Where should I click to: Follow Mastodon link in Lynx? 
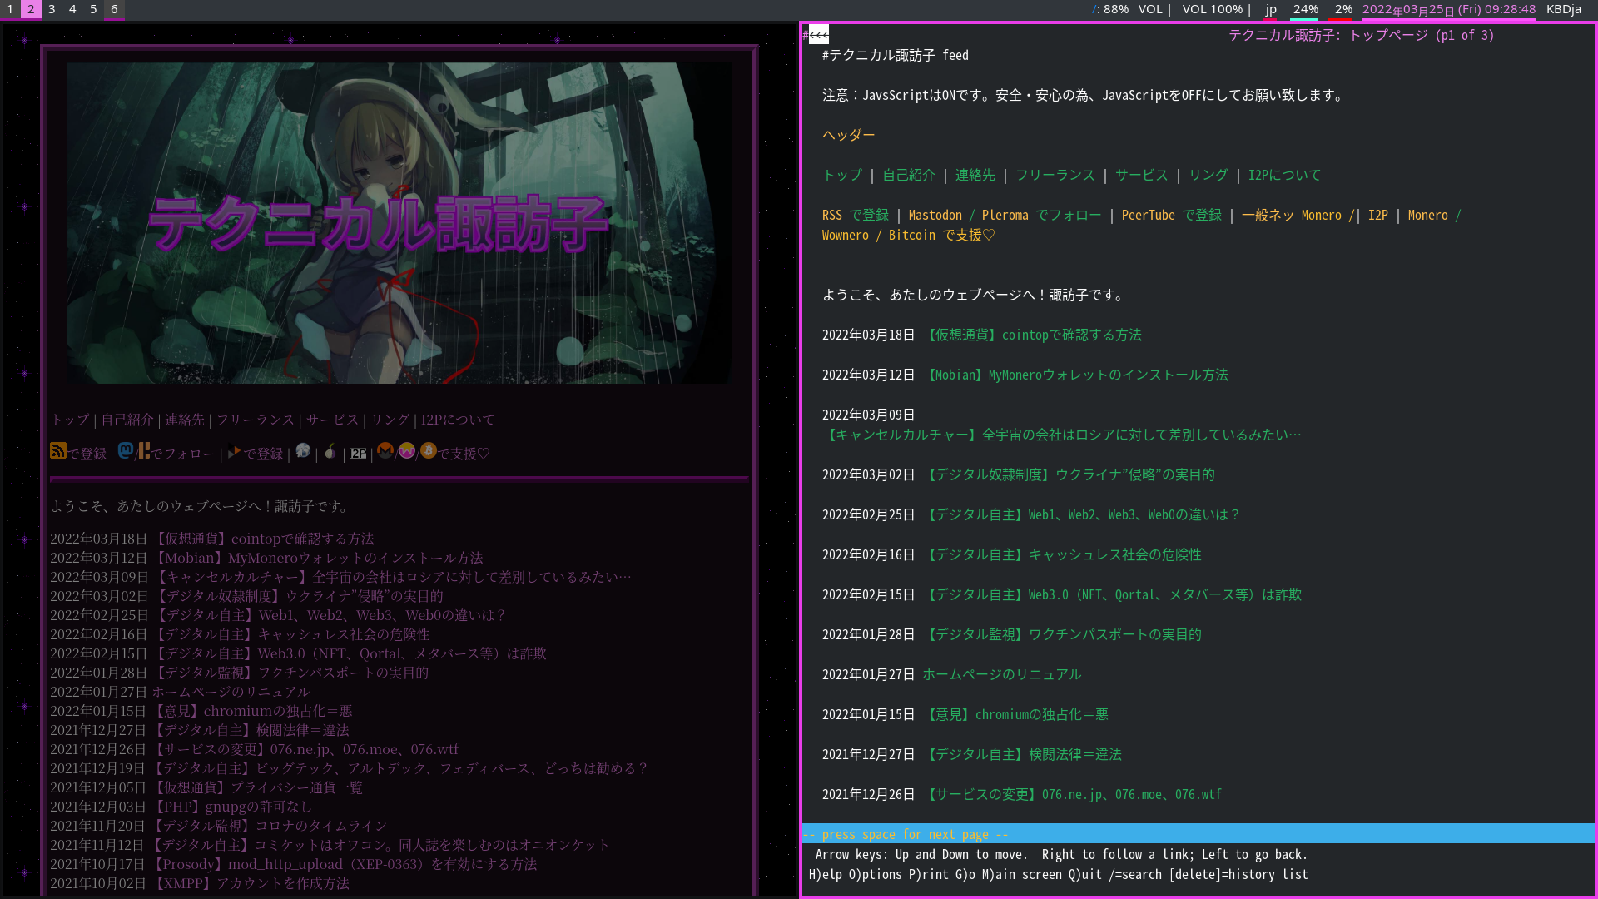point(935,215)
